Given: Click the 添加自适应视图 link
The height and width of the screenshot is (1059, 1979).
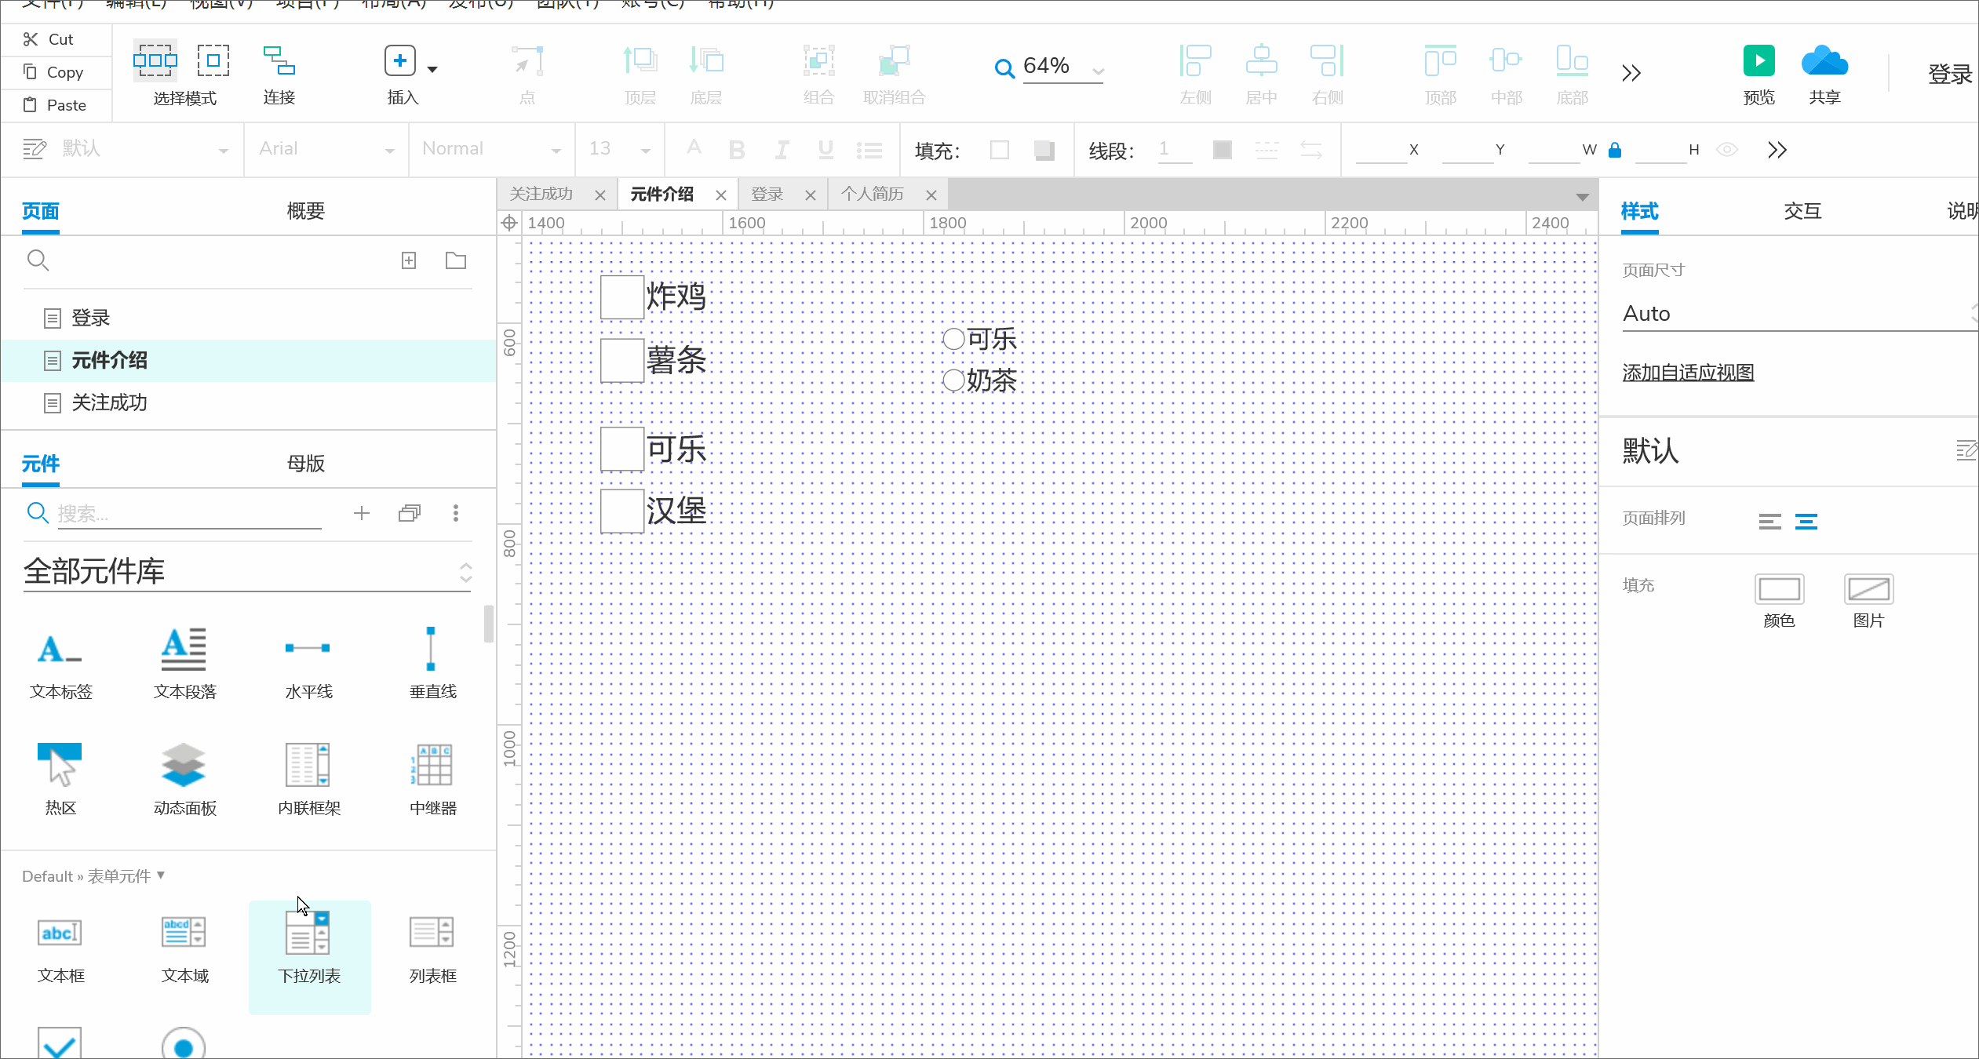Looking at the screenshot, I should tap(1688, 373).
